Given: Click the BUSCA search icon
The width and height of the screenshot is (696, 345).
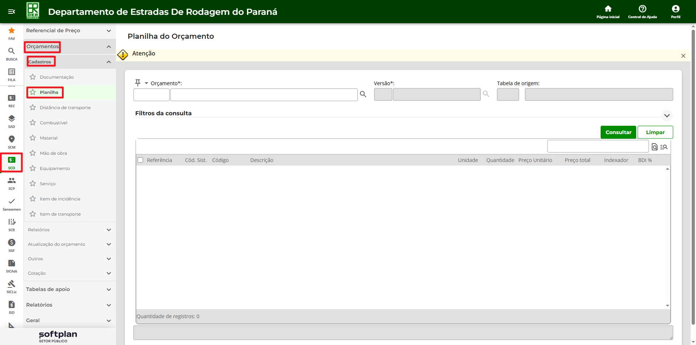Looking at the screenshot, I should click(12, 51).
